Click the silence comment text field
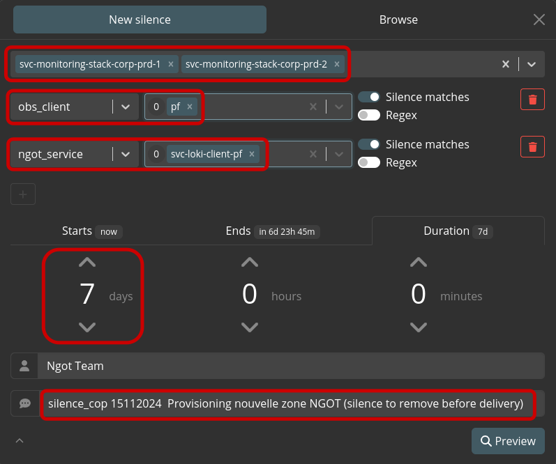 292,403
